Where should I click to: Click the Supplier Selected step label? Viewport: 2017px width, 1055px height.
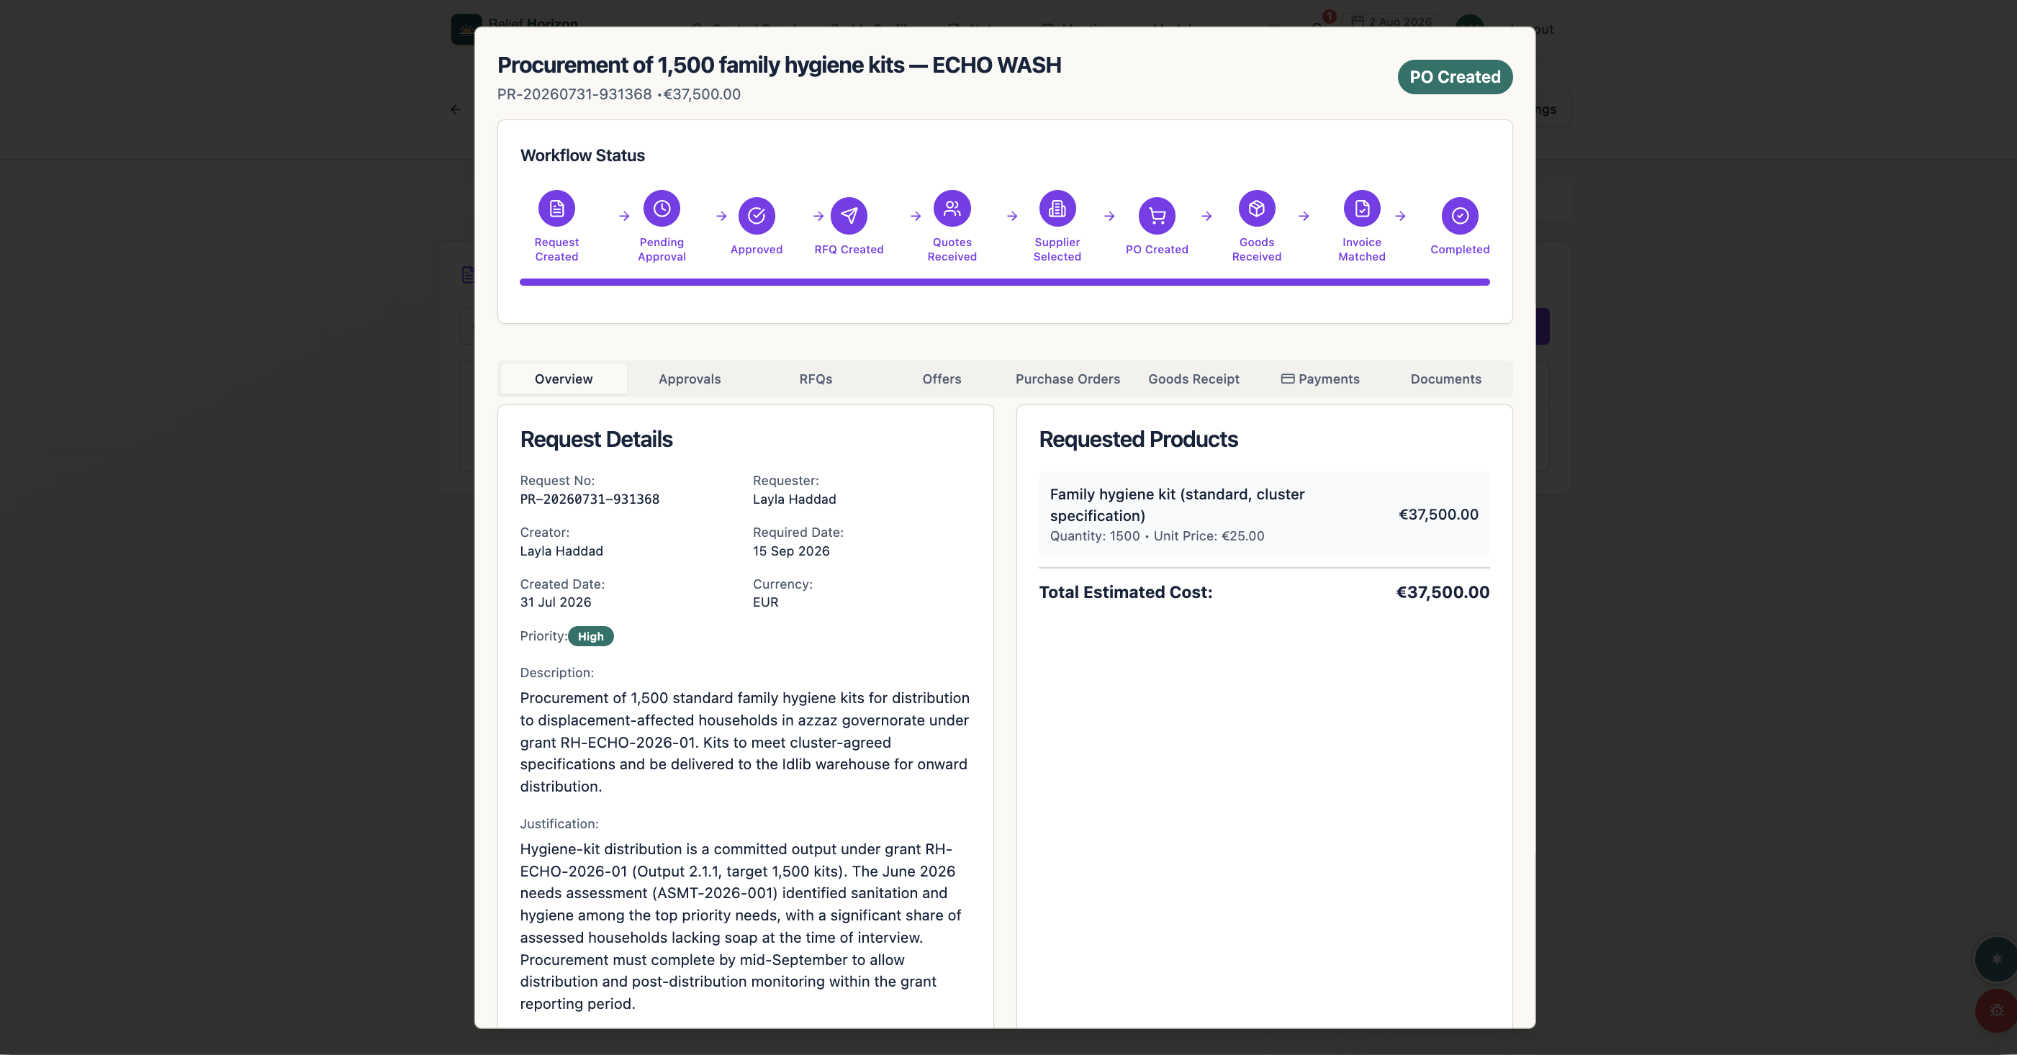coord(1057,250)
